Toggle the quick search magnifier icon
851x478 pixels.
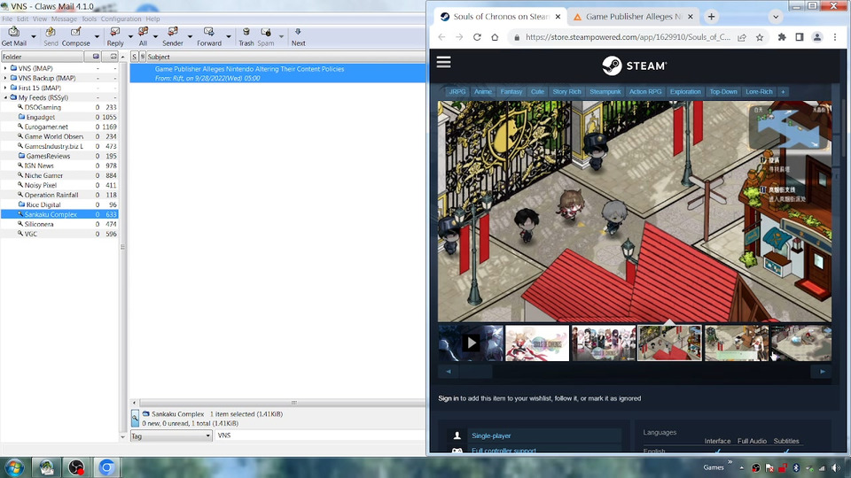(x=135, y=419)
